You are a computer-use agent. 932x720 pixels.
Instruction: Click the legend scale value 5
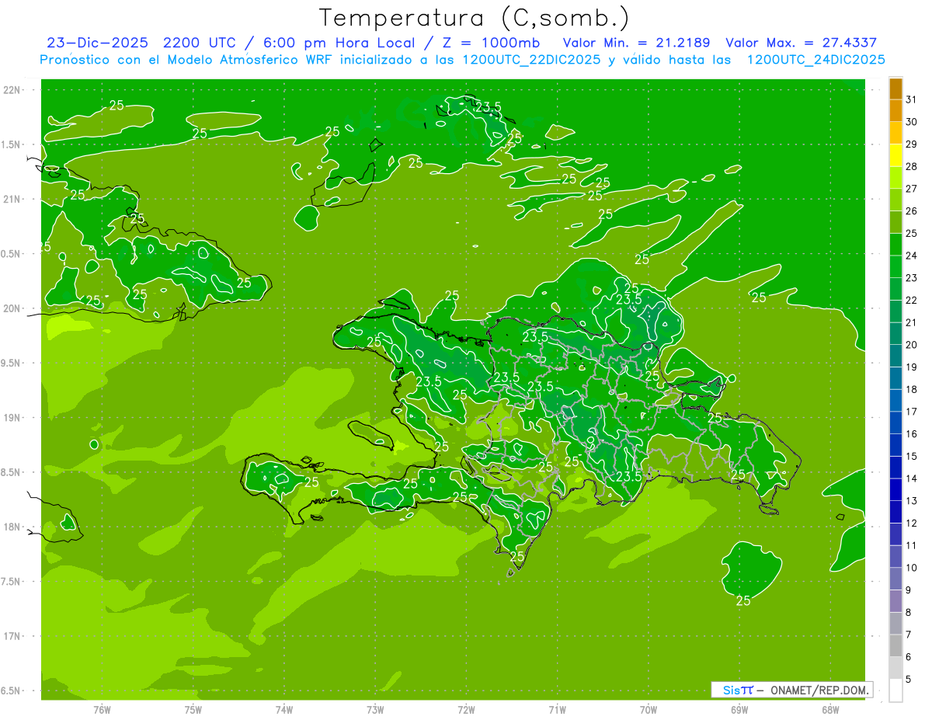(x=909, y=680)
